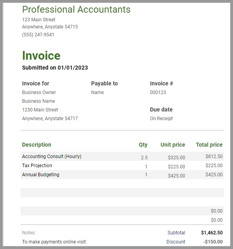The image size is (233, 249).
Task: Click the Discount value -$150.00
Action: pos(213,242)
